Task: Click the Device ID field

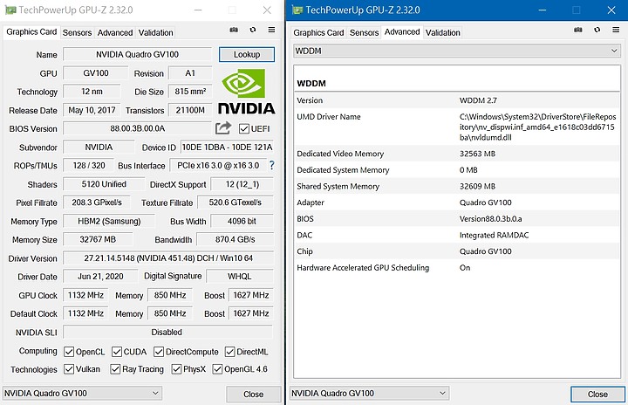Action: click(227, 148)
